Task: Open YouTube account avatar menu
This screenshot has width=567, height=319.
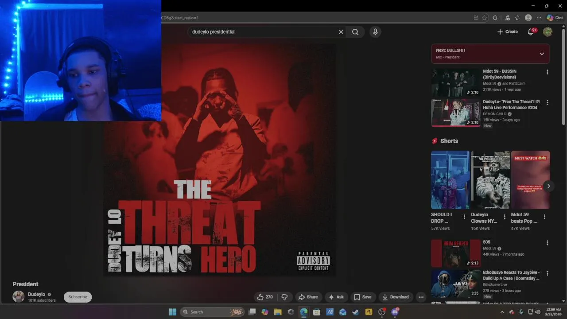Action: (548, 32)
